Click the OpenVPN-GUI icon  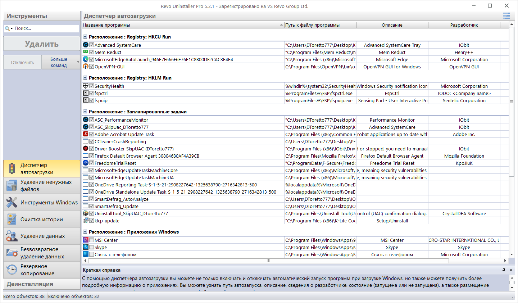86,67
